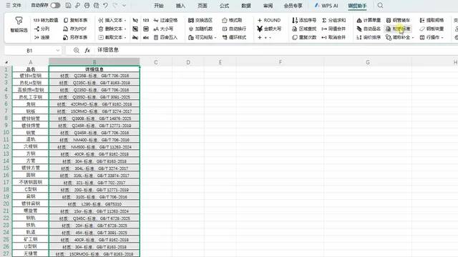Viewport: 458px width, 257px height.
Task: Toggle the 自动保存 switch
Action: [x=55, y=5]
